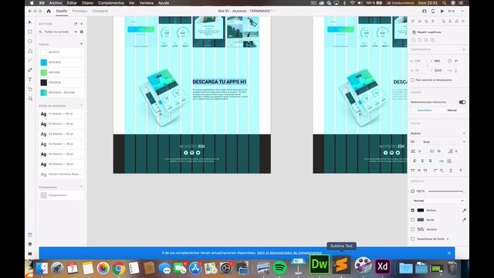494x278 pixels.
Task: Open the Plugins panel icon at sidebar bottom
Action: tap(30, 253)
